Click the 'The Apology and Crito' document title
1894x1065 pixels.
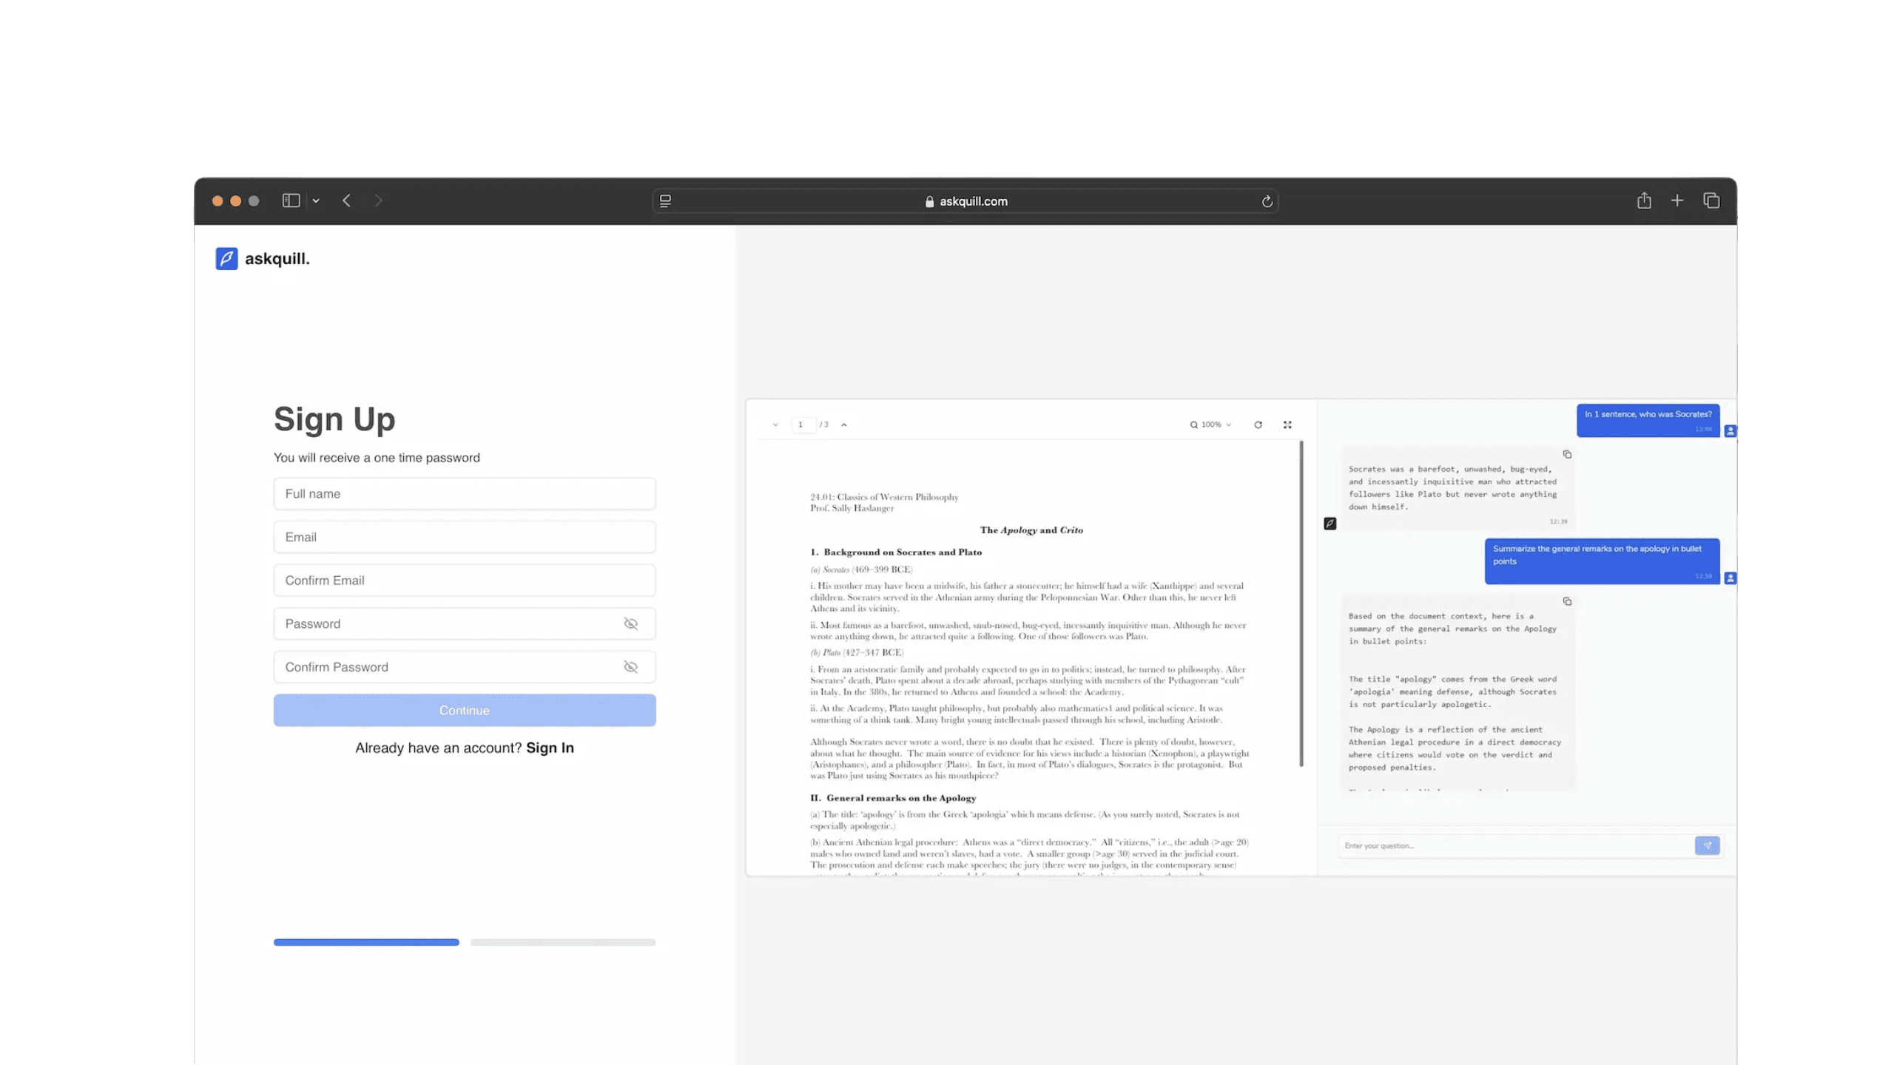[x=1031, y=530]
